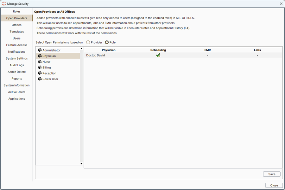Enable Labs permission for Doctor, David
The height and width of the screenshot is (190, 285).
[x=257, y=55]
